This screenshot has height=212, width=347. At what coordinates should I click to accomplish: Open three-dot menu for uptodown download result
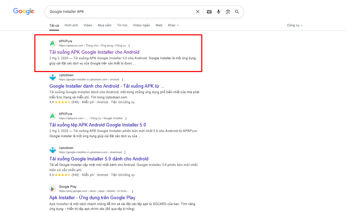click(125, 152)
